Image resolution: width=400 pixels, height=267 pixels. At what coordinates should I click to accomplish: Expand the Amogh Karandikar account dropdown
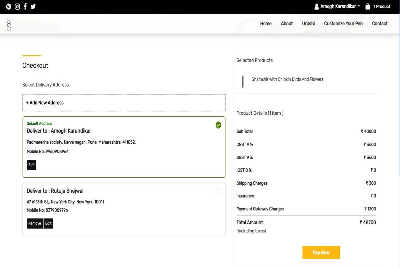coord(340,7)
